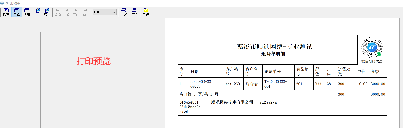Go to previous page via 上页
The image size is (403, 128).
67,12
